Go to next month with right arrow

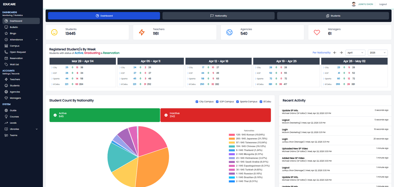[341, 53]
